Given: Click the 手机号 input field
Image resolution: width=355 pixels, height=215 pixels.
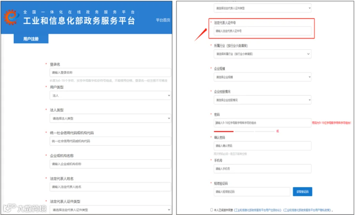Looking at the screenshot, I should 262,169.
